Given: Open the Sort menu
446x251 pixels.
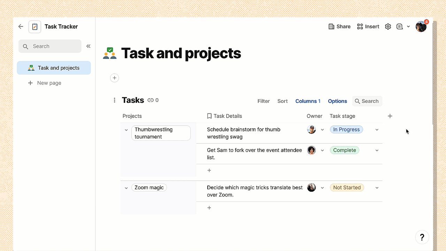Looking at the screenshot, I should (282, 101).
